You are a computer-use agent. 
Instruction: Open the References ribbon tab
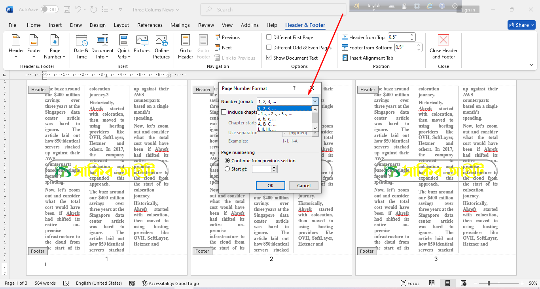150,25
